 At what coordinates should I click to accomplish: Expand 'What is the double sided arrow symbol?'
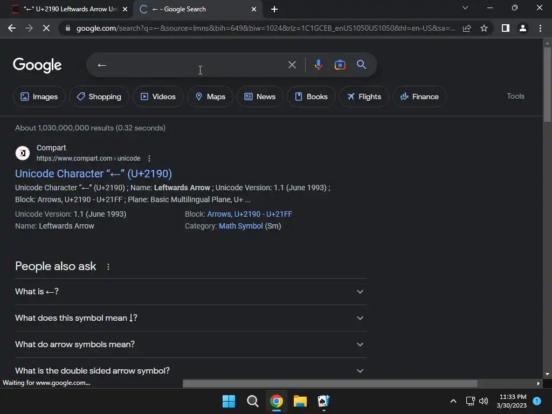pos(190,371)
